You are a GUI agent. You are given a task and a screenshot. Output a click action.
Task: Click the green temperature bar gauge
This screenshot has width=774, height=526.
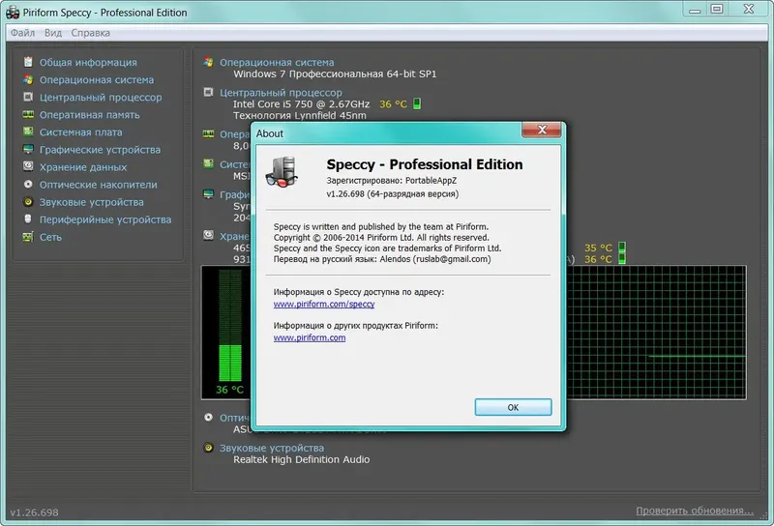click(230, 325)
